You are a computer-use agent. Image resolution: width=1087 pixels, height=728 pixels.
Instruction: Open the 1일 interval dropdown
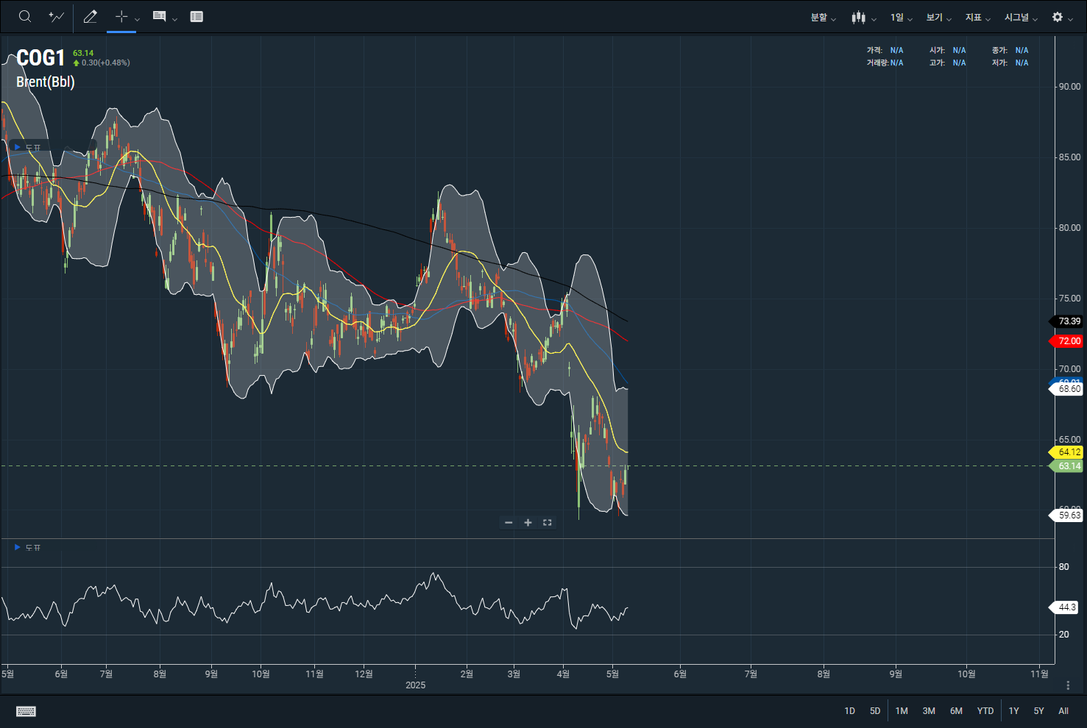(901, 18)
